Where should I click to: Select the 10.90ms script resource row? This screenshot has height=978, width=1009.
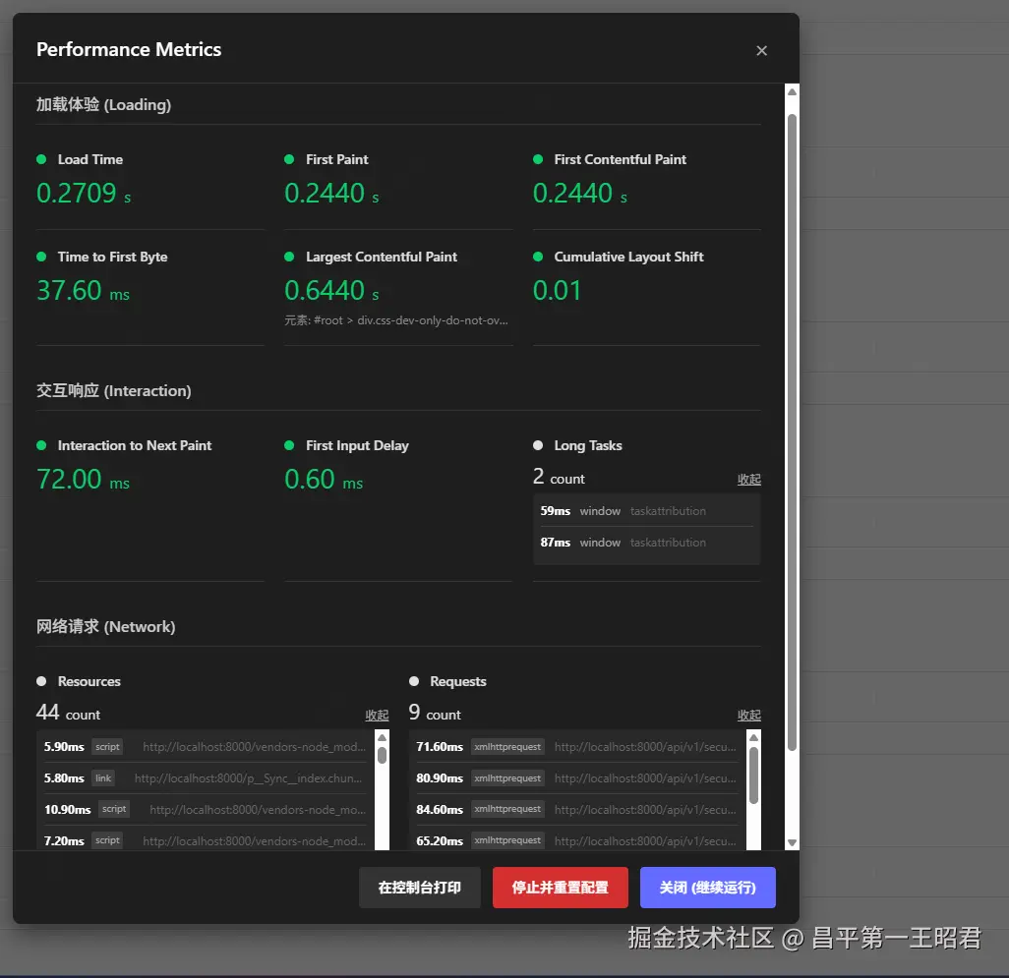[x=205, y=810]
